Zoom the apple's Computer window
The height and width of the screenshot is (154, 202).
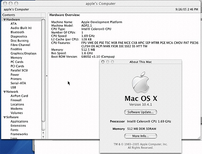coord(16,3)
